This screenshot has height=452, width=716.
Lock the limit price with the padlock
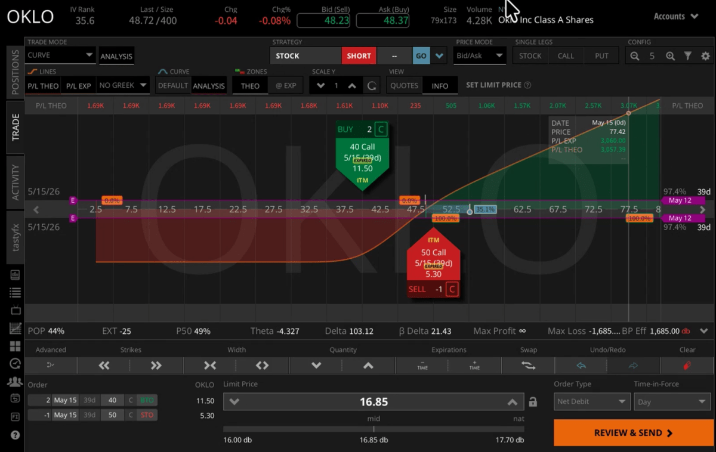point(532,401)
